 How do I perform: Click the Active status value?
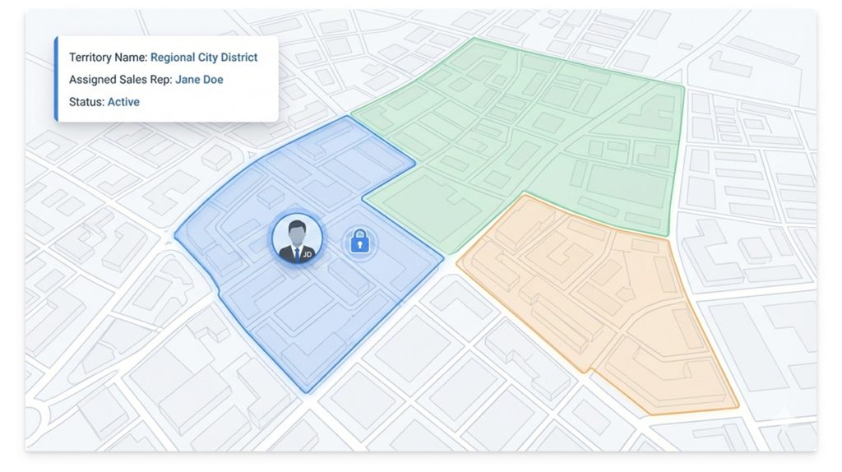123,102
